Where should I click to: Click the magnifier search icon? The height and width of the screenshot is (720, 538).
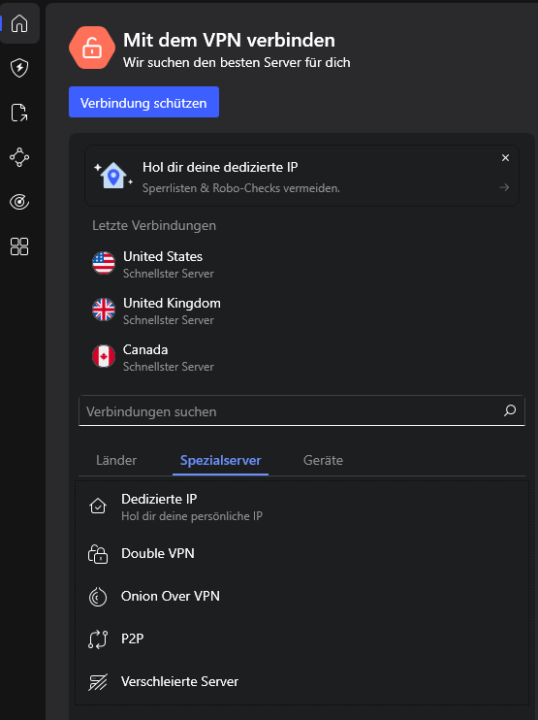(x=510, y=410)
